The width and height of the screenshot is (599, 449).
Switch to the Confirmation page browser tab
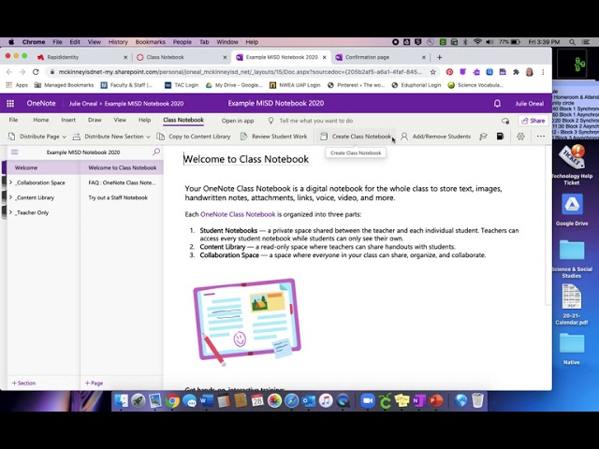point(380,57)
